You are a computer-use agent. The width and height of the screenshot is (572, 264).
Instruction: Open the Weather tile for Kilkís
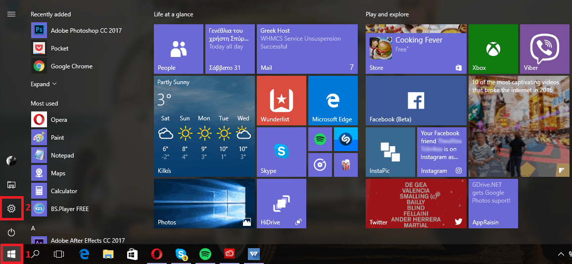point(204,126)
